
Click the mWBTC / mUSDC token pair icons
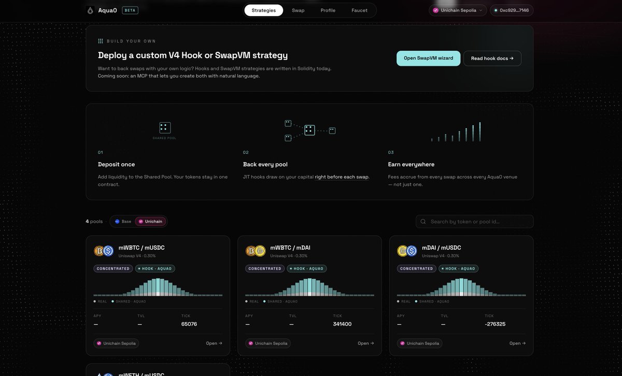(x=104, y=251)
